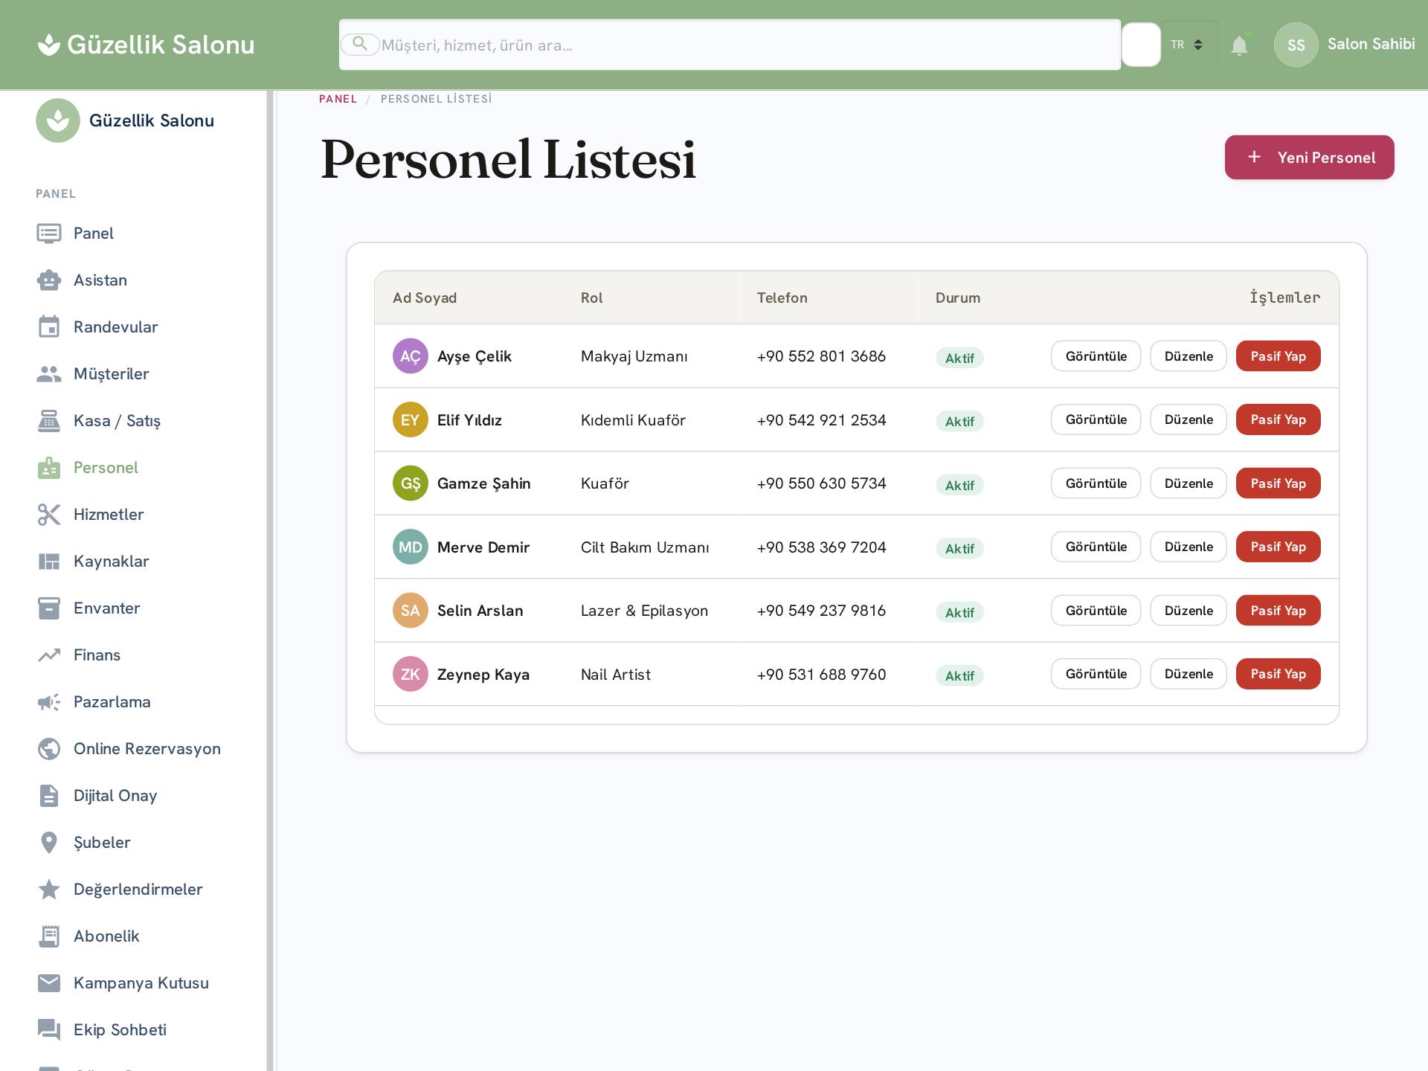Open the Pazarlama megaphone icon

(x=49, y=702)
